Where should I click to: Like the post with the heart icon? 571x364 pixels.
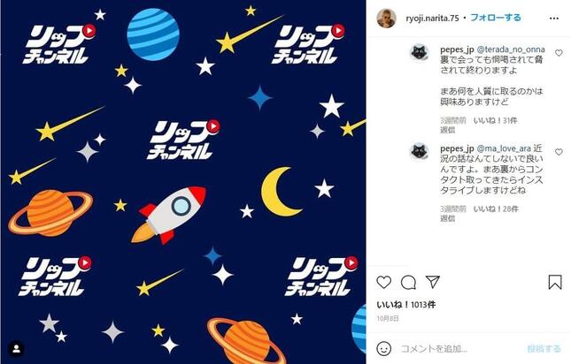384,282
